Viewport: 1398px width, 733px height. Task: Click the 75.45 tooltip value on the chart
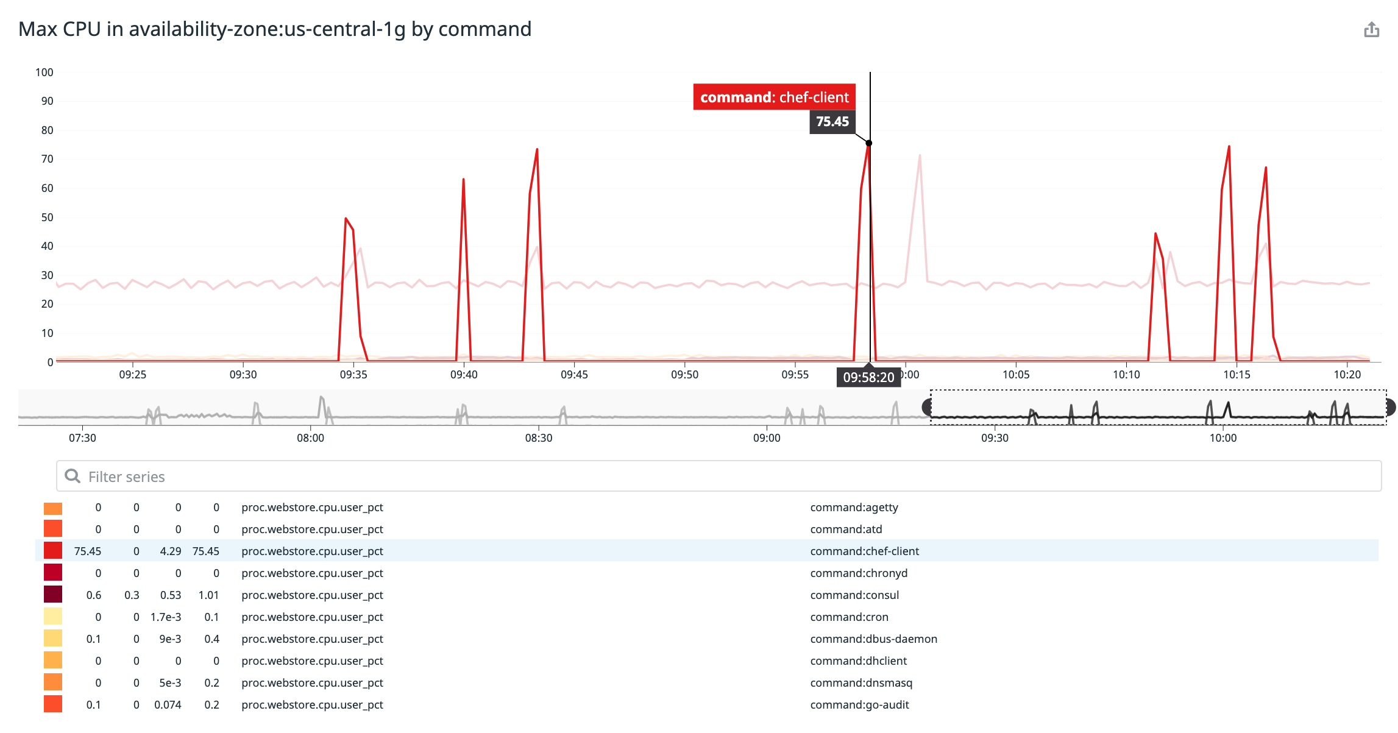[x=832, y=121]
